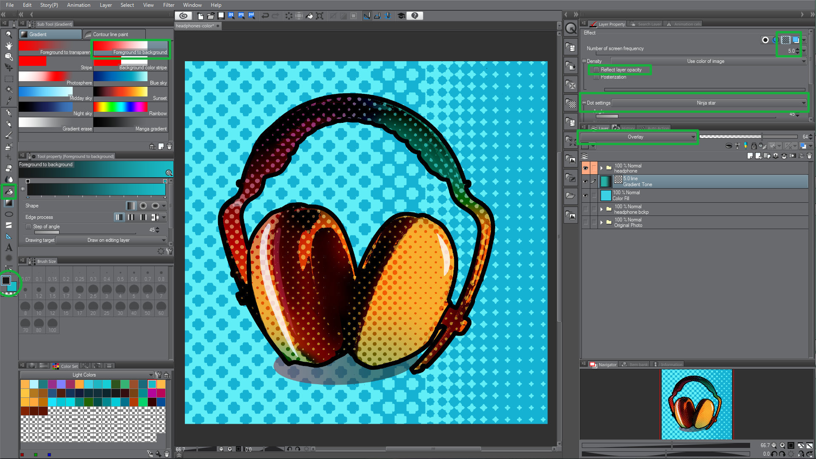
Task: Select the Eyedropper tool
Action: coord(9,101)
